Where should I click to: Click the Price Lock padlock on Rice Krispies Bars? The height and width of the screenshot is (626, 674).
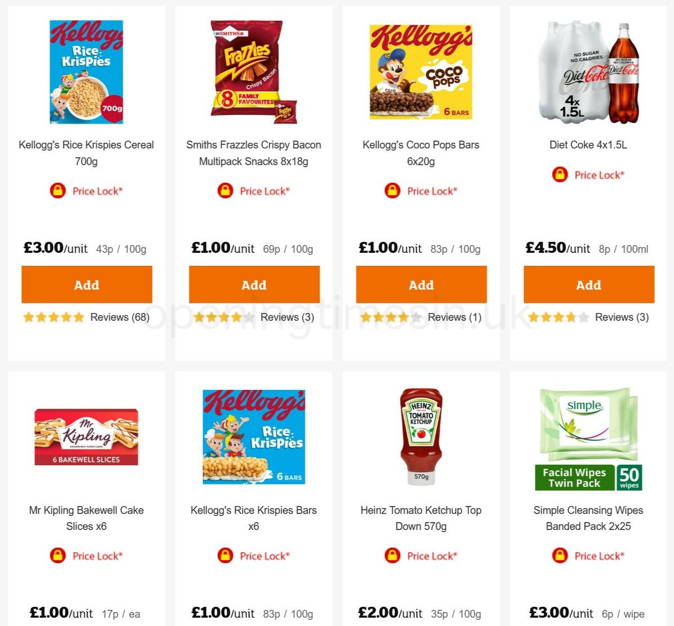[224, 555]
